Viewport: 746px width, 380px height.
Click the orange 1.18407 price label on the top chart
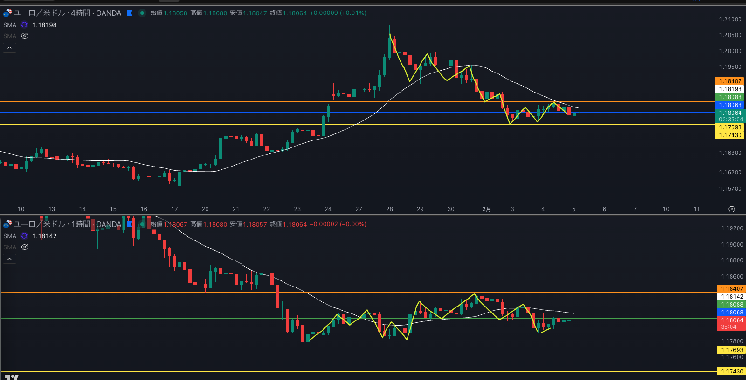730,81
